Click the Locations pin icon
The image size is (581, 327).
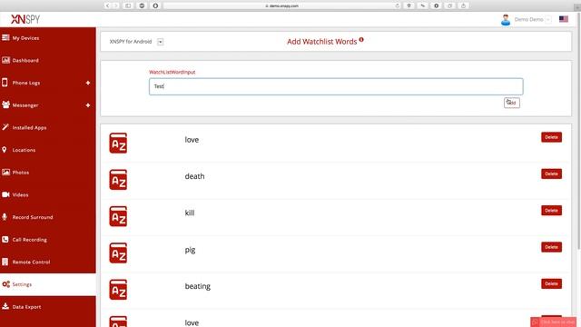(x=5, y=150)
